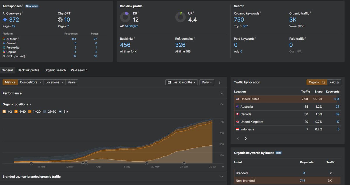Open the 144 AI Mode responses link

tap(74, 39)
